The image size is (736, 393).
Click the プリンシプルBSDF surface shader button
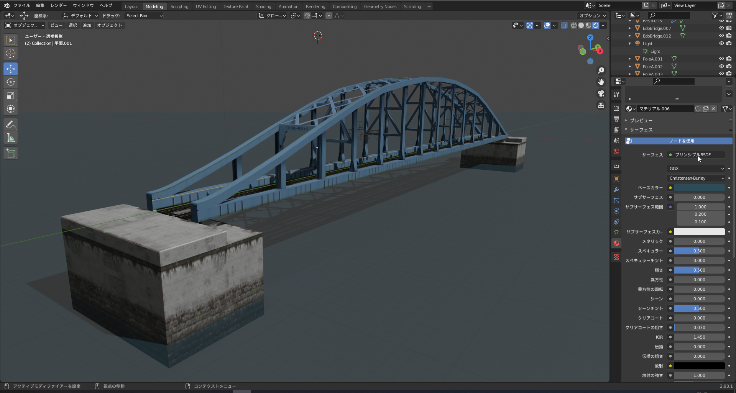pos(696,155)
